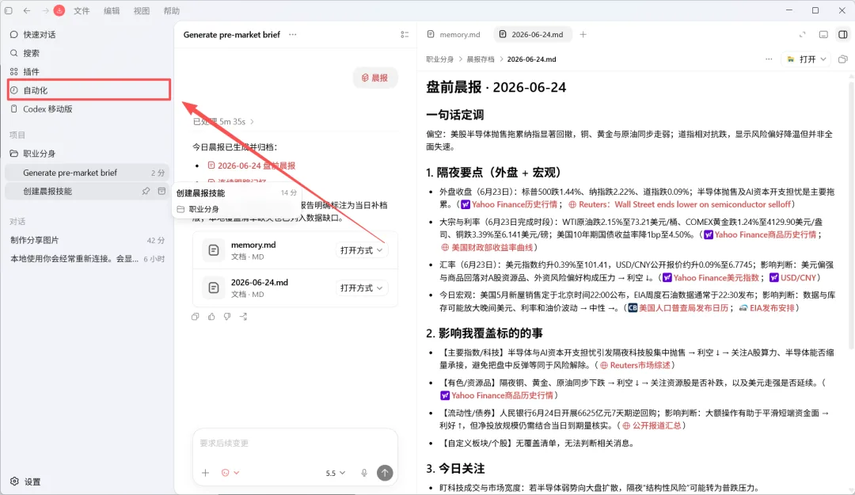Collapse the 职业分身 project folder

[x=89, y=154]
